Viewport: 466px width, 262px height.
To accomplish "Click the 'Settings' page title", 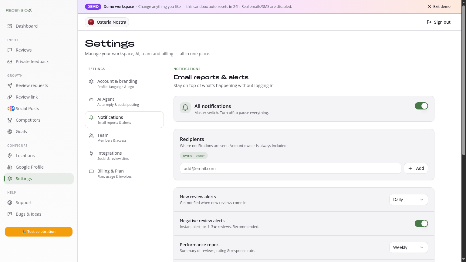I will (110, 44).
